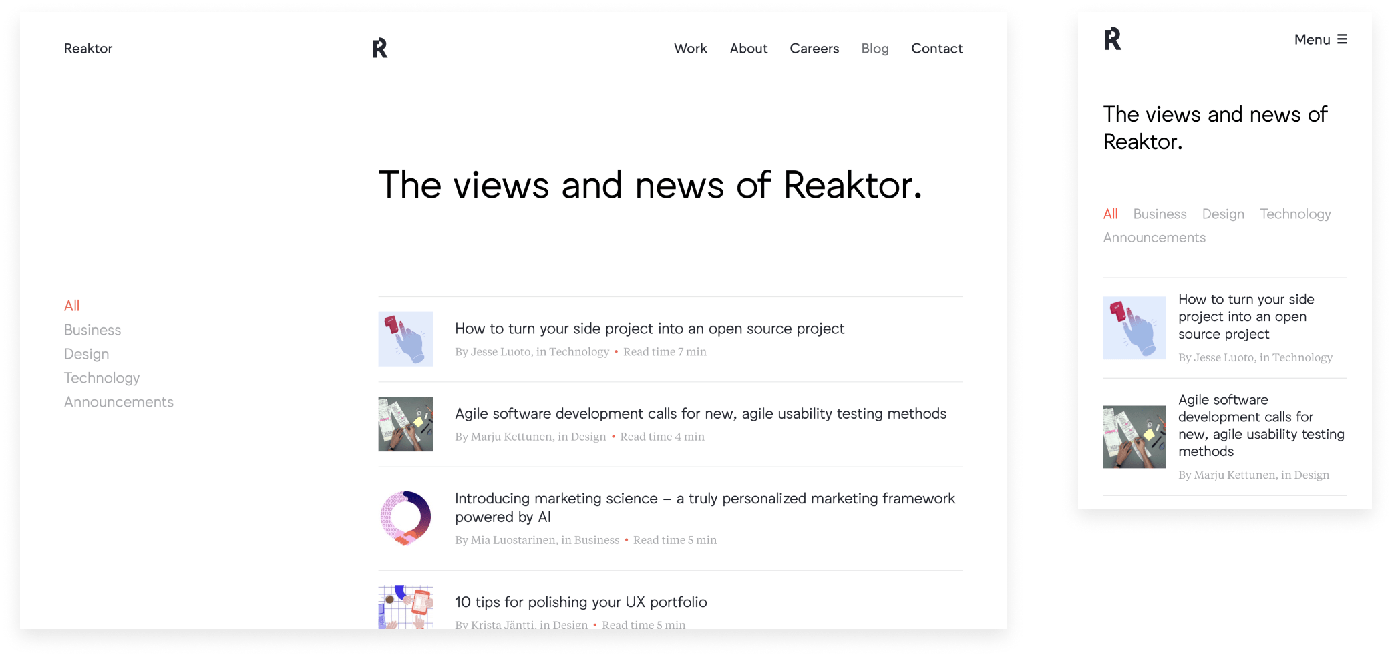Open the 10 tips UX portfolio article
Viewport: 1392px width, 657px height.
click(x=580, y=602)
